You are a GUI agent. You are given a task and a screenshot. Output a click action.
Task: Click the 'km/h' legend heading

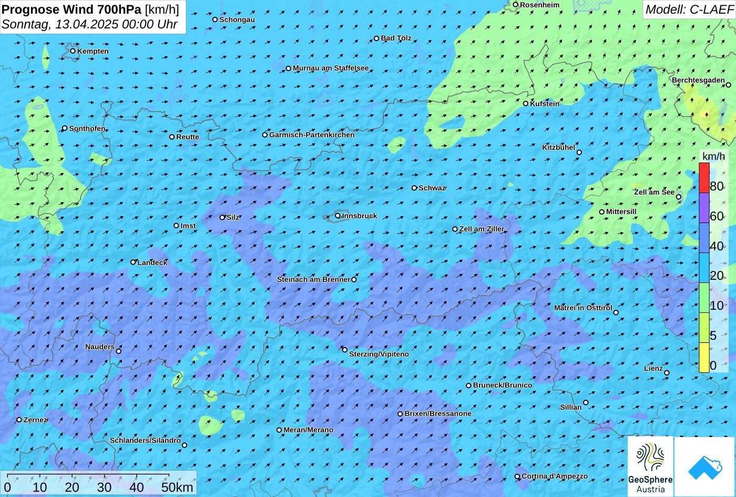pyautogui.click(x=713, y=156)
